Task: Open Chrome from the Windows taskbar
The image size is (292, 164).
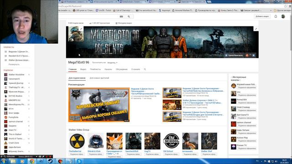Action: point(32,161)
